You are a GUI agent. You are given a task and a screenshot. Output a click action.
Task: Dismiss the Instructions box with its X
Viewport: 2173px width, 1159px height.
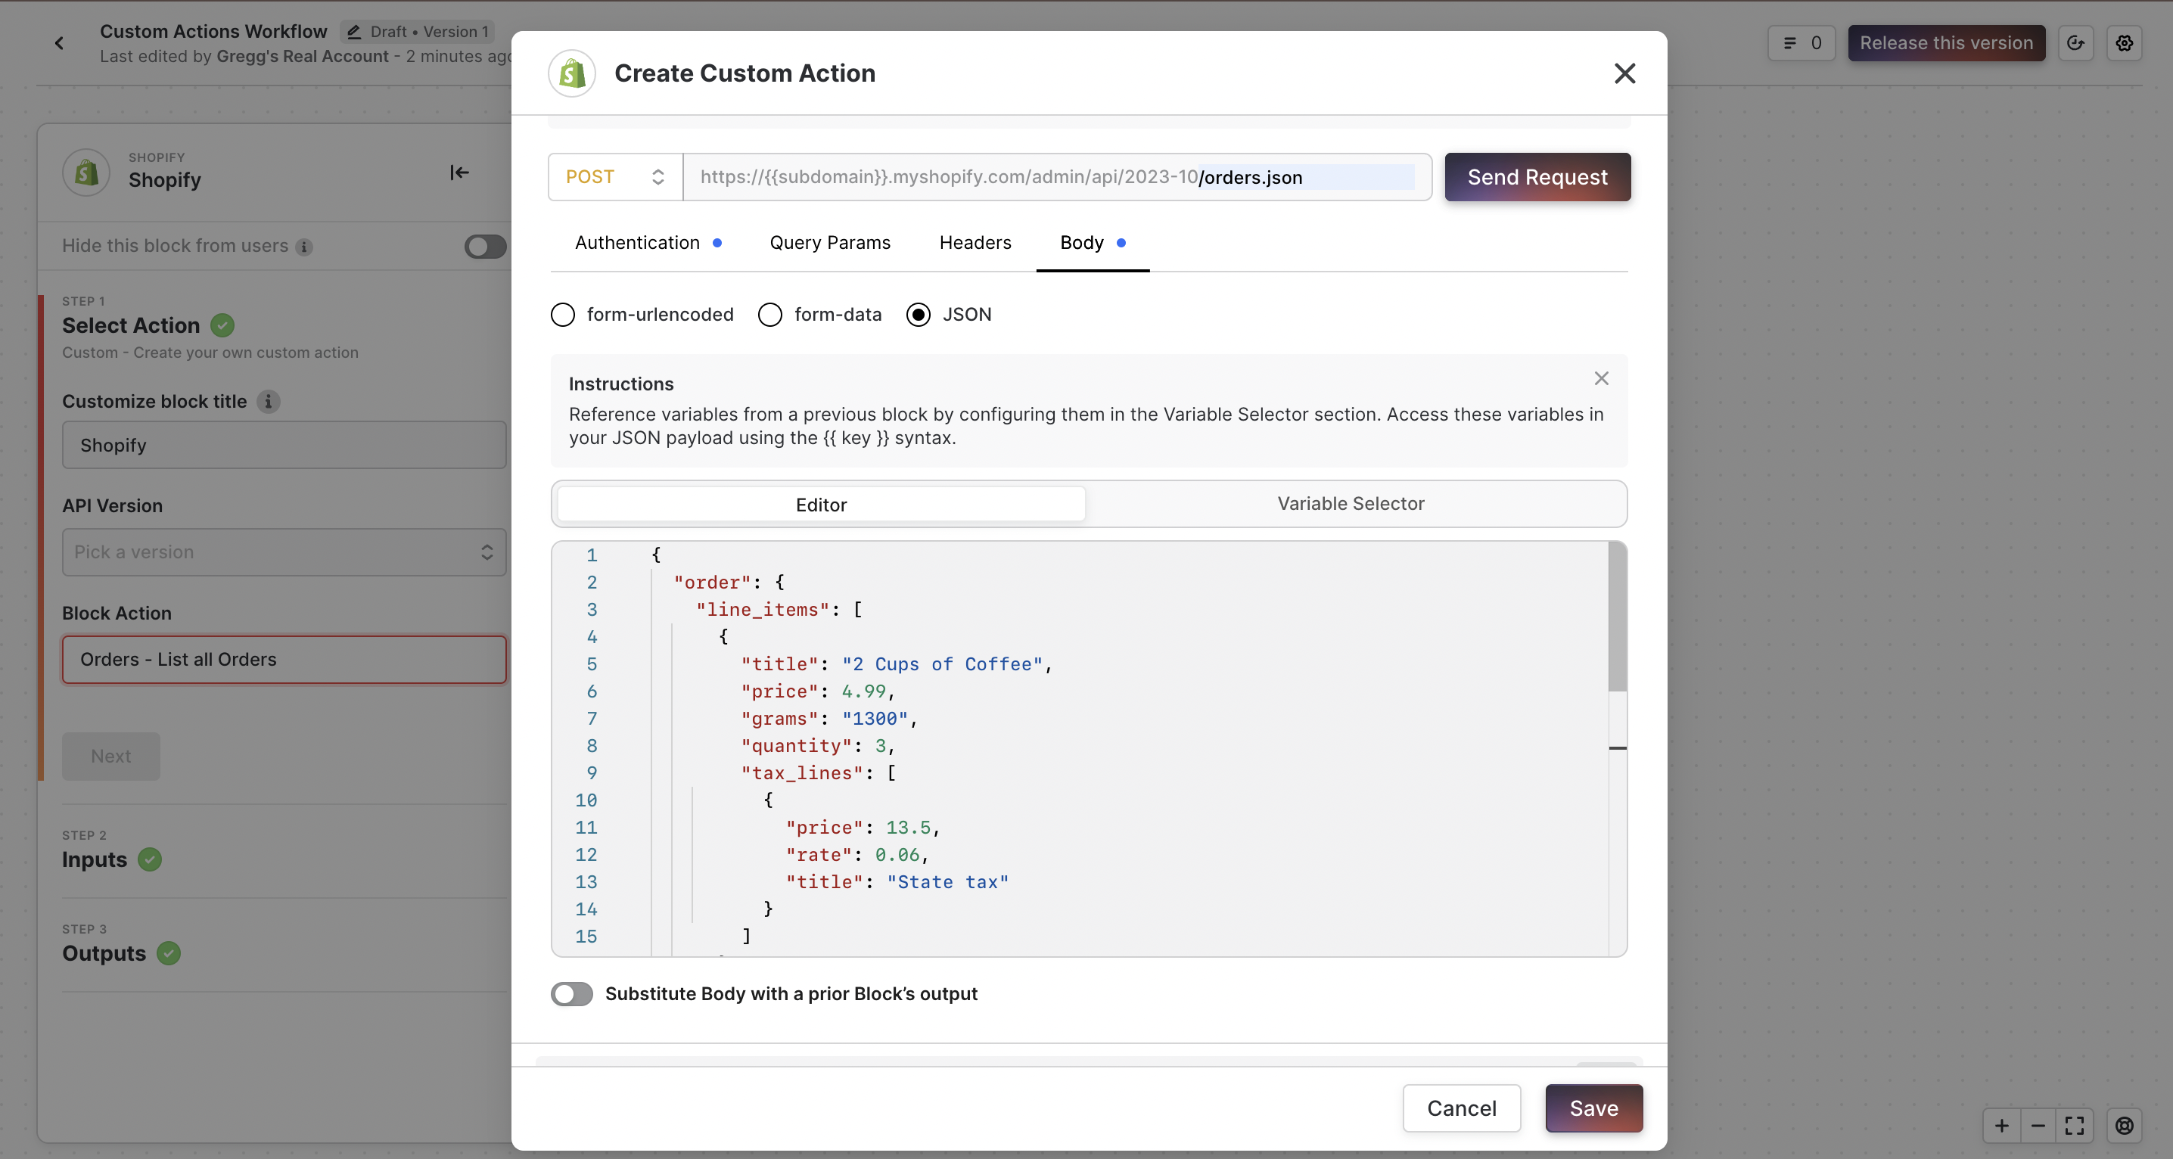[1601, 379]
